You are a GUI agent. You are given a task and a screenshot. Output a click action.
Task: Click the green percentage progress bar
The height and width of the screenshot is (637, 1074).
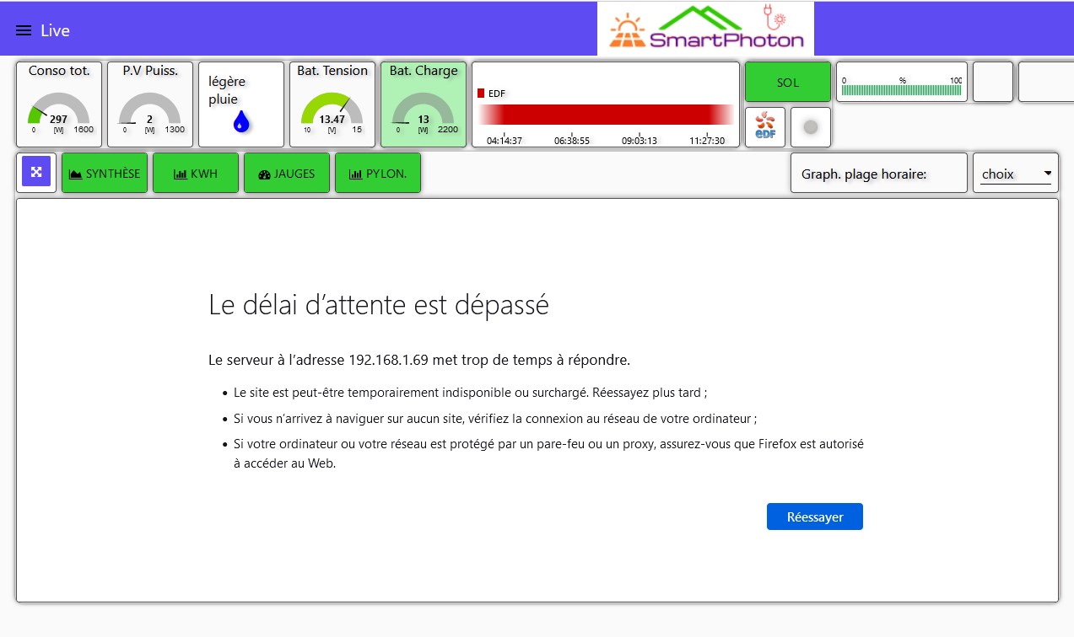(x=902, y=90)
